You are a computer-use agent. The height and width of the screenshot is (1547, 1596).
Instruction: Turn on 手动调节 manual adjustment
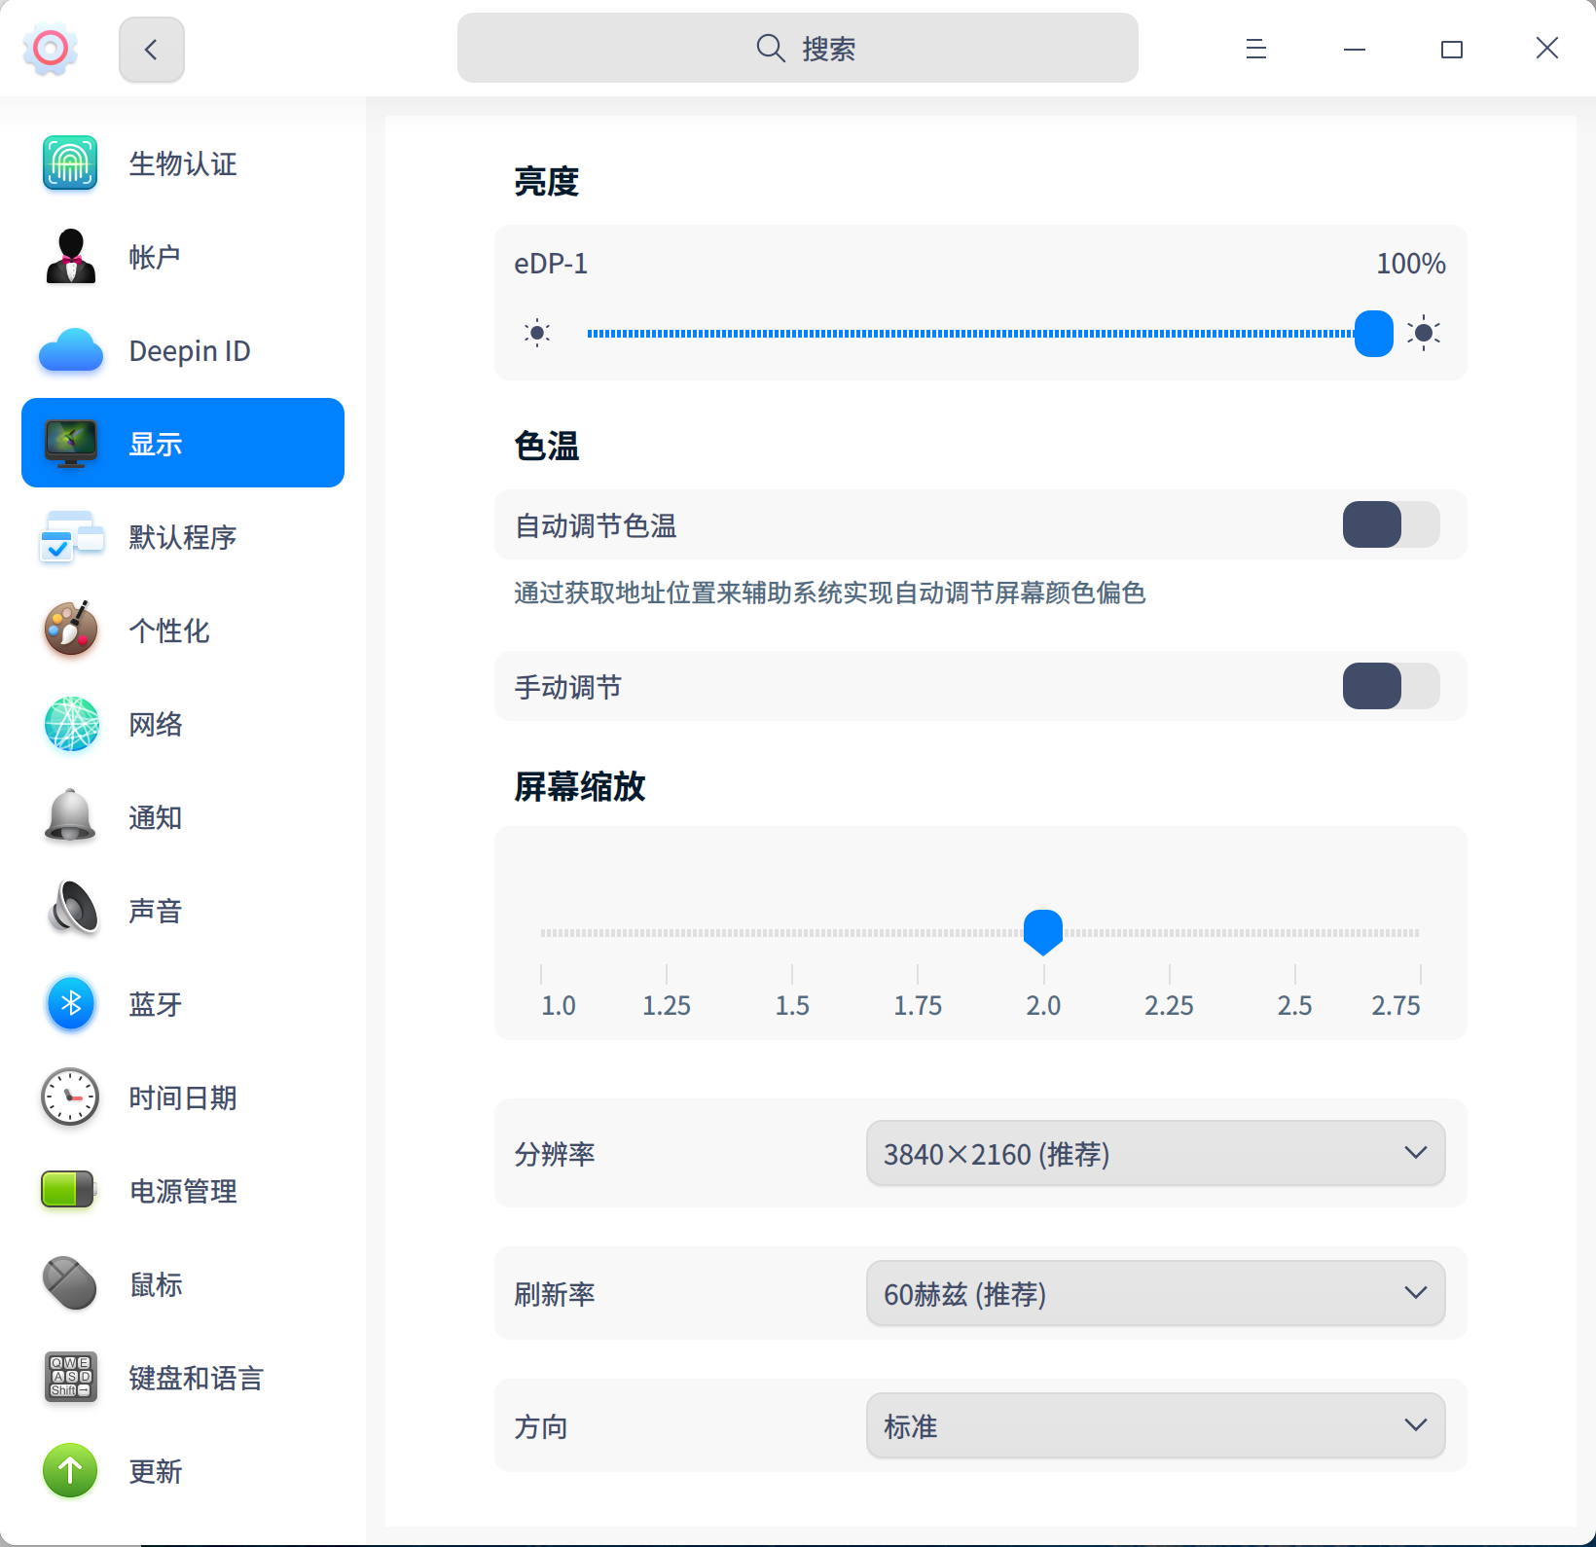pyautogui.click(x=1390, y=686)
